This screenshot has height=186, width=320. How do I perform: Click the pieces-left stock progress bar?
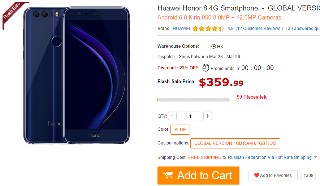pyautogui.click(x=194, y=100)
